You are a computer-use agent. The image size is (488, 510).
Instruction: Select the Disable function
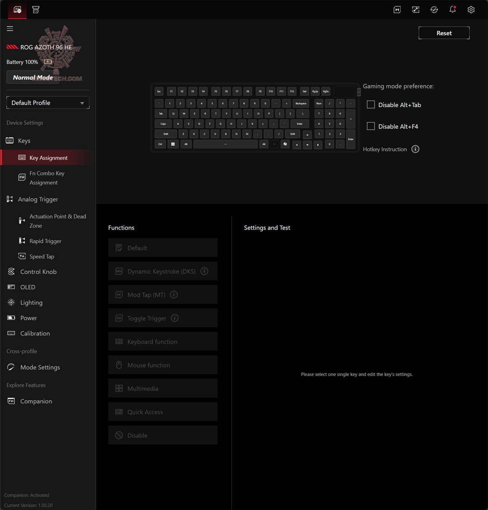pyautogui.click(x=163, y=435)
